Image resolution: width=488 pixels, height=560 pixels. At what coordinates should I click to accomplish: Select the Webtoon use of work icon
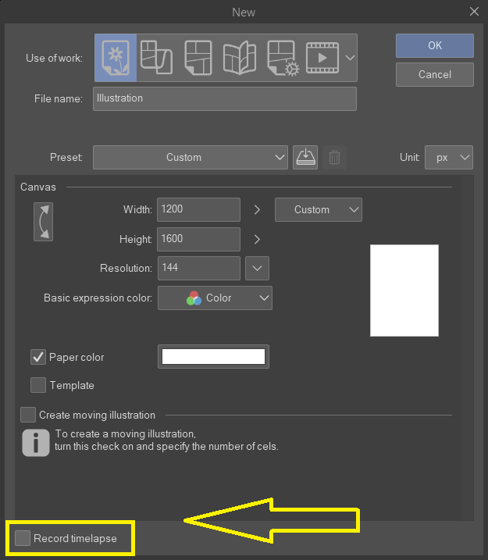157,58
